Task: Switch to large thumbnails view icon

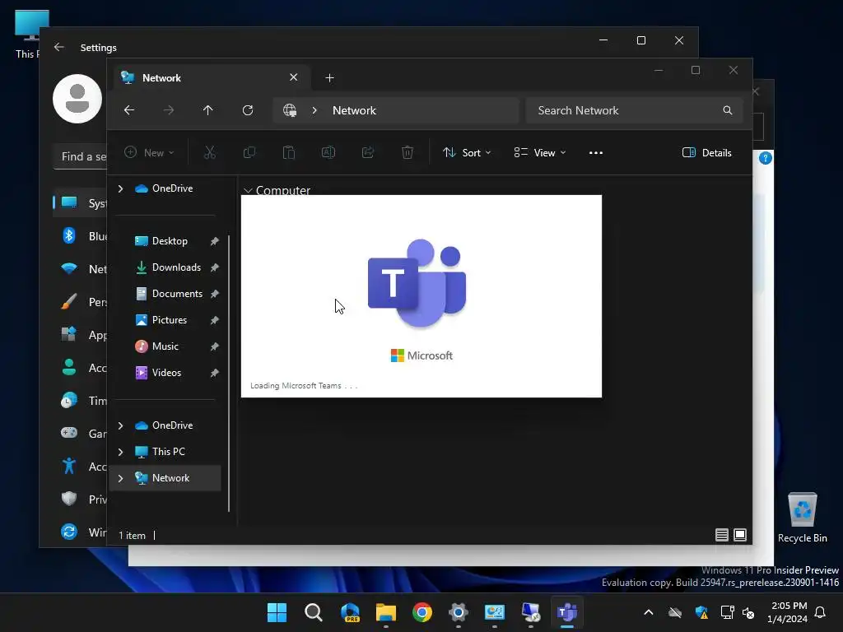Action: pyautogui.click(x=740, y=535)
